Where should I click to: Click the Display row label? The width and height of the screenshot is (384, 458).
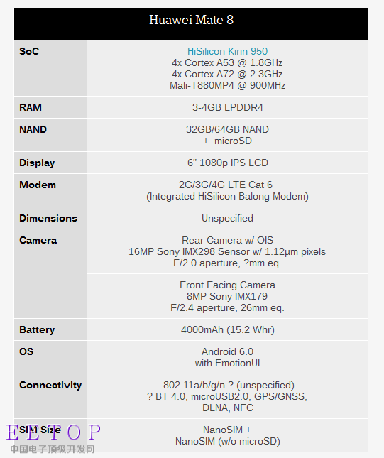click(x=37, y=163)
